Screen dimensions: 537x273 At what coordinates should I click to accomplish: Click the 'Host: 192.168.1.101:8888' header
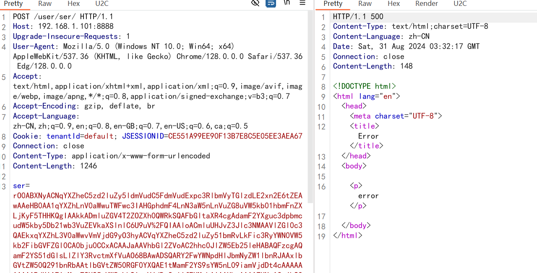tap(63, 26)
